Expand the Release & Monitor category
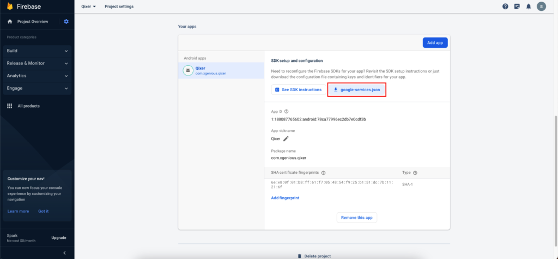The height and width of the screenshot is (259, 558). (x=37, y=63)
